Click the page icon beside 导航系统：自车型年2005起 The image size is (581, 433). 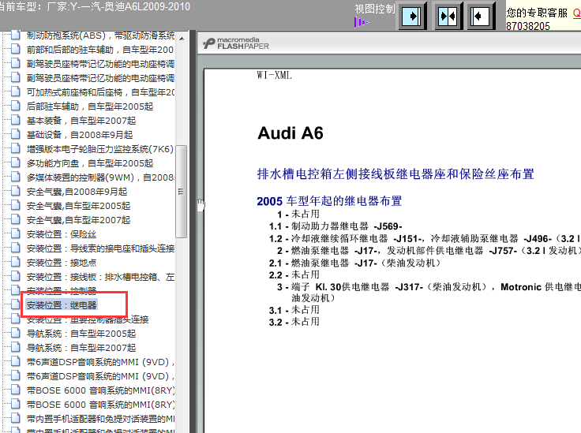15,333
